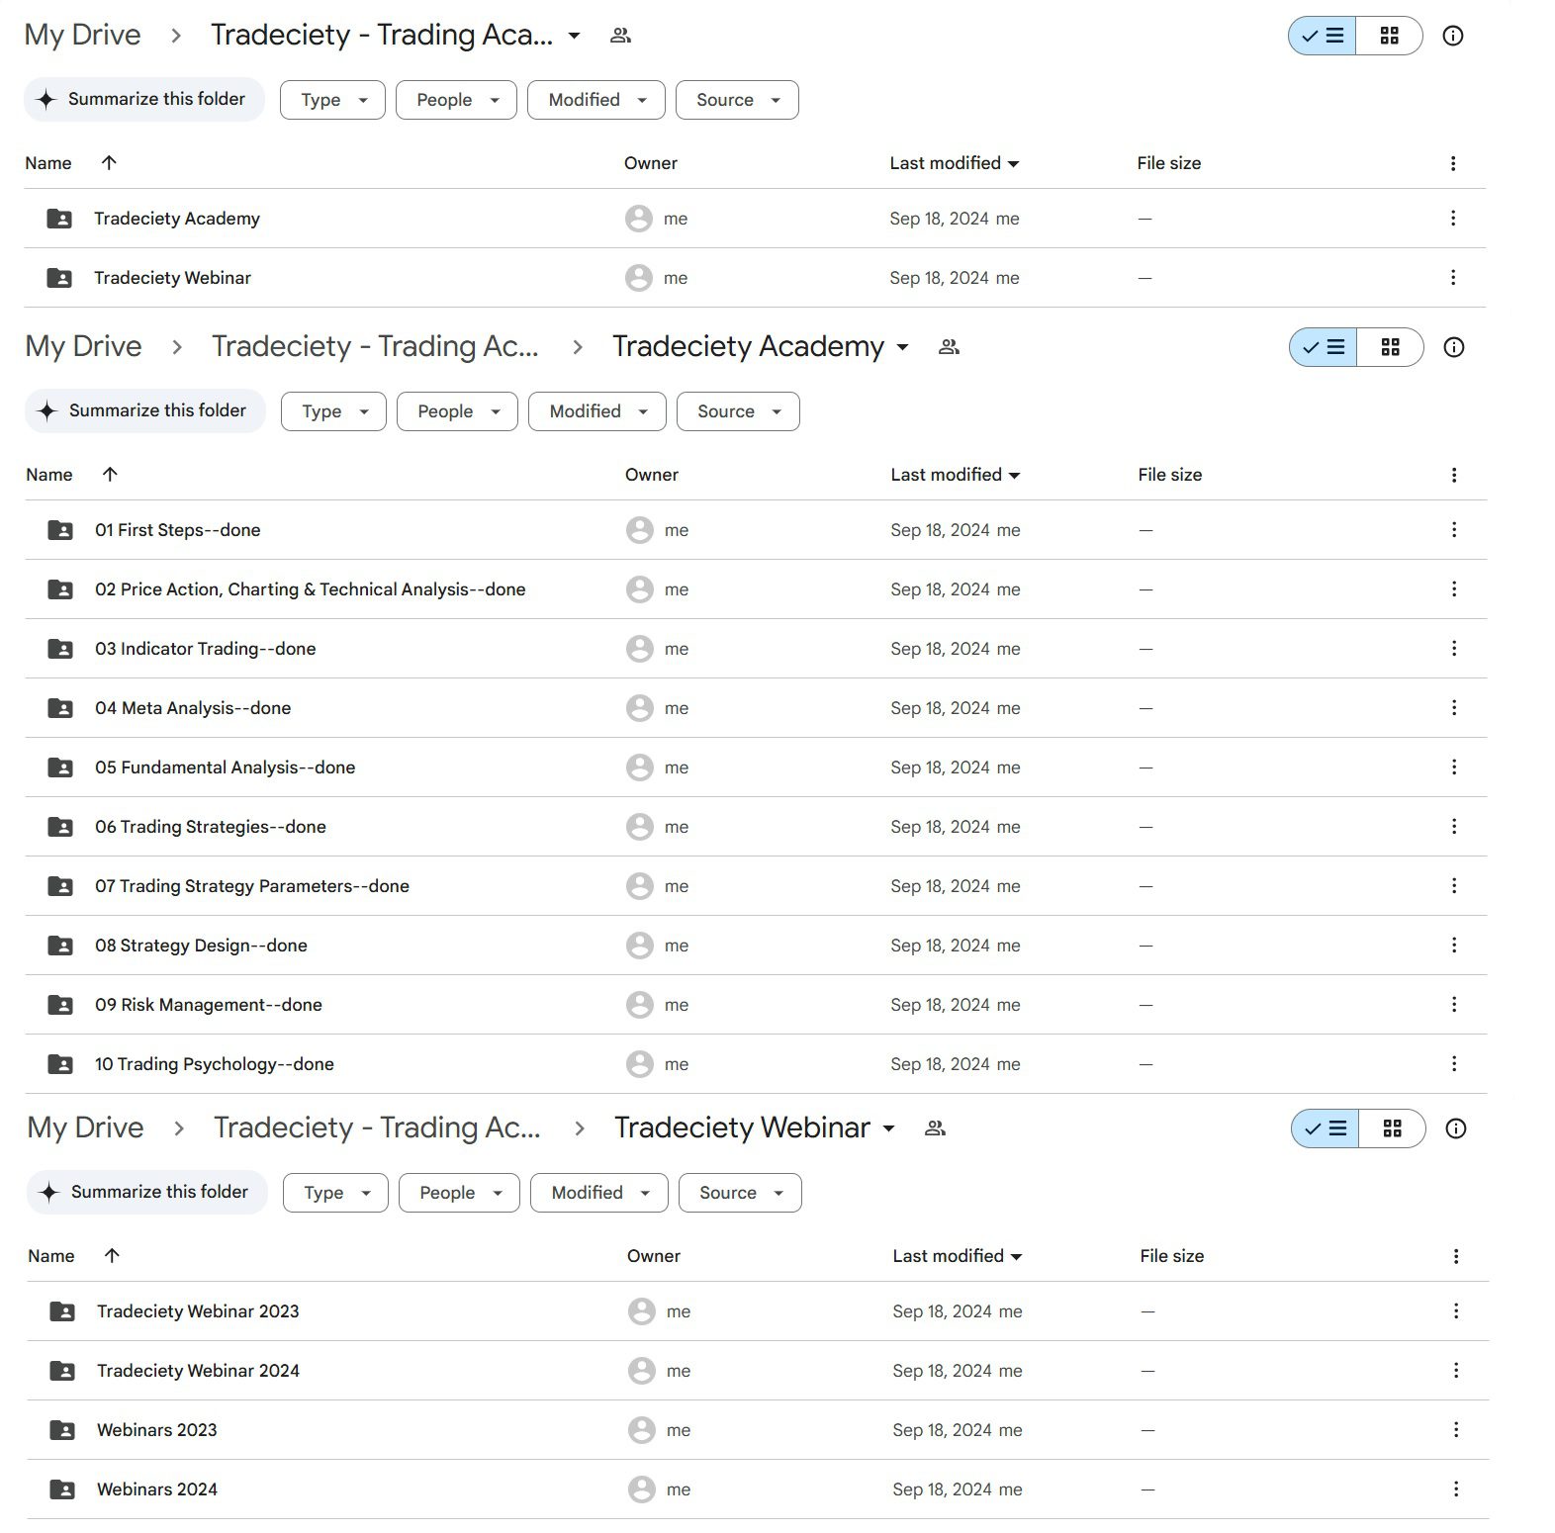The width and height of the screenshot is (1555, 1533).
Task: Open Type filter in Tradeciety Webinar view
Action: click(x=335, y=1193)
